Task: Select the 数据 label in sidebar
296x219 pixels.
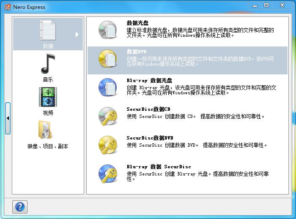Action: (x=48, y=46)
